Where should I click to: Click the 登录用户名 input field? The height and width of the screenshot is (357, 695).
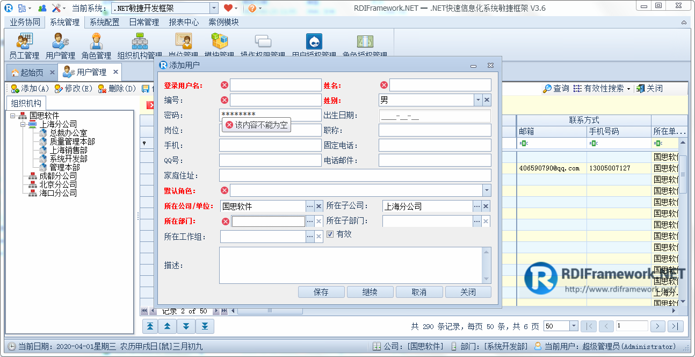coord(276,85)
